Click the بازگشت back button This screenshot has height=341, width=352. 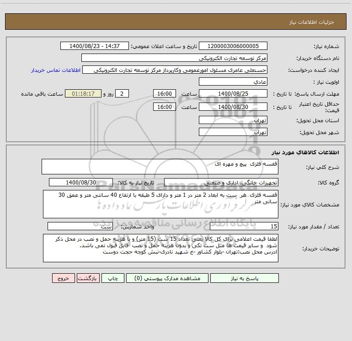(x=88, y=278)
